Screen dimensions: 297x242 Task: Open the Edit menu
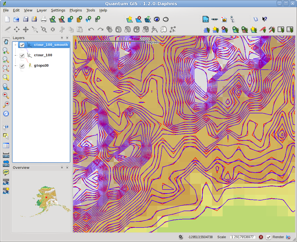click(16, 10)
